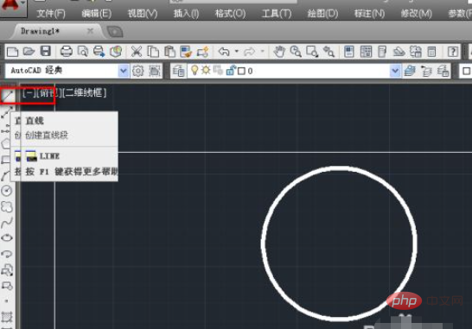Image resolution: width=472 pixels, height=329 pixels.
Task: Click the Publish icon
Action: [99, 52]
